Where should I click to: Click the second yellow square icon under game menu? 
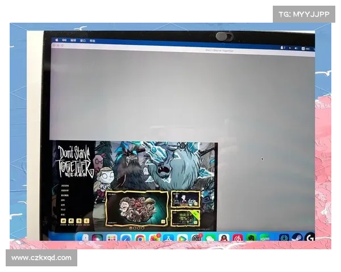[x=71, y=221]
